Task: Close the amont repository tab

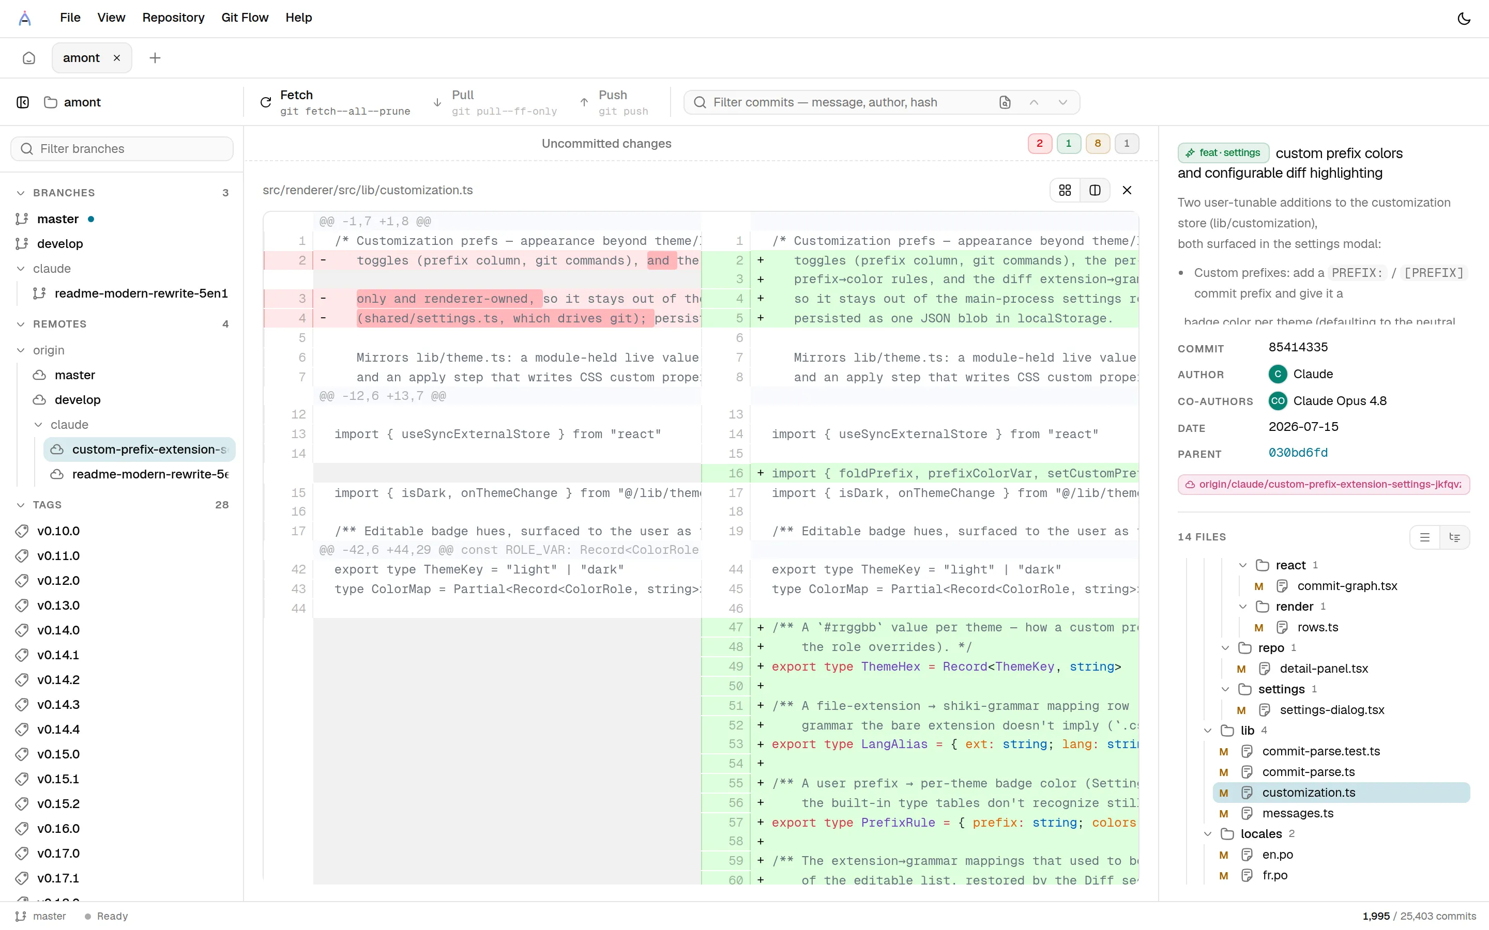Action: point(117,58)
